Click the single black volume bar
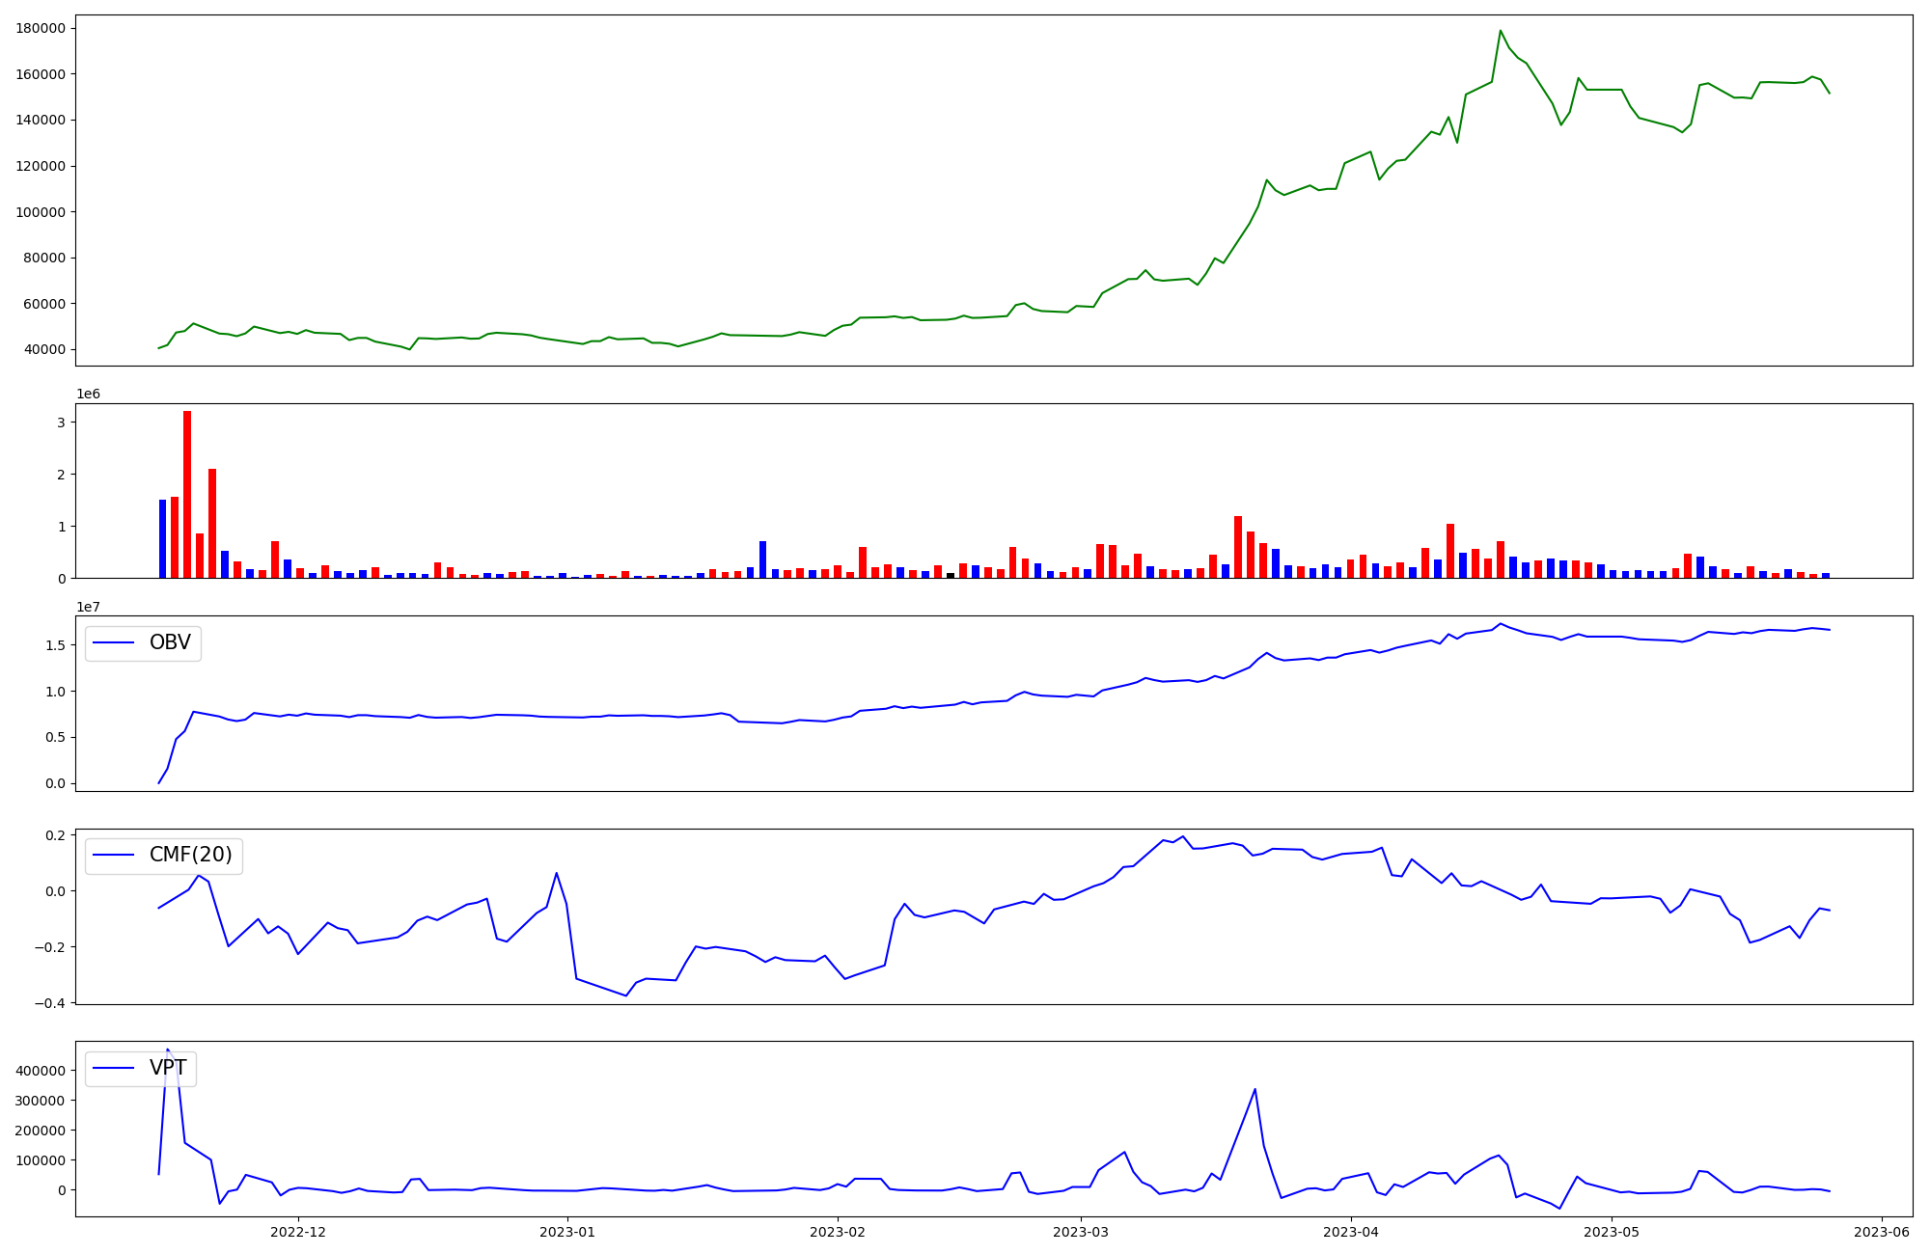Image resolution: width=1930 pixels, height=1254 pixels. tap(951, 575)
